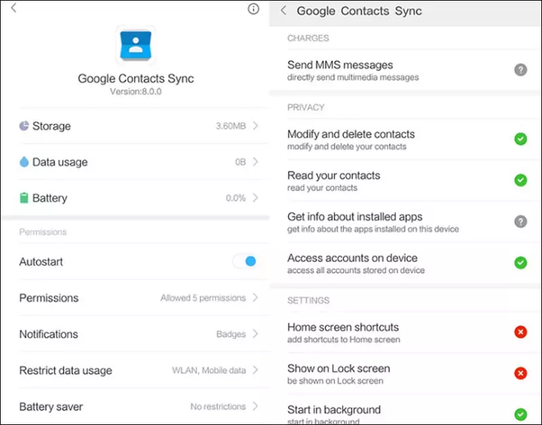This screenshot has height=425, width=542.
Task: Tap the Autostart label
Action: [x=41, y=262]
